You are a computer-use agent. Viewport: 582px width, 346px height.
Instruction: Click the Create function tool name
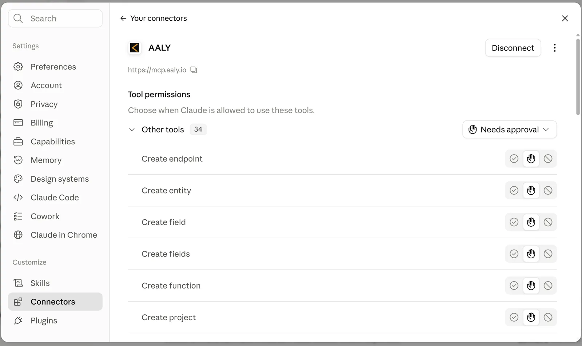171,286
